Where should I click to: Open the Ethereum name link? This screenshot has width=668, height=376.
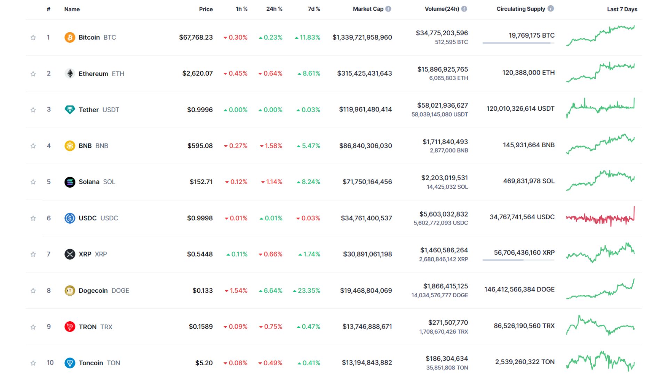coord(93,73)
